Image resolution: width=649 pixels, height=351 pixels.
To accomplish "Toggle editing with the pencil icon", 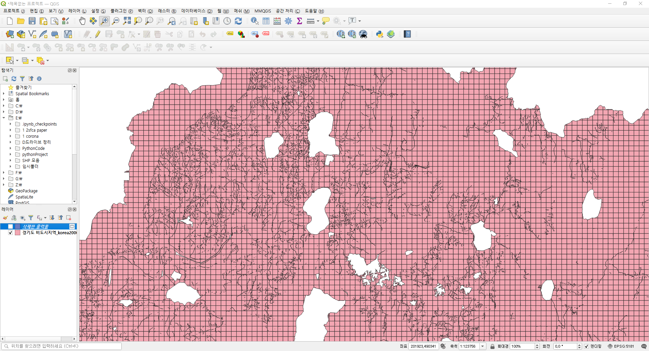I will point(98,34).
